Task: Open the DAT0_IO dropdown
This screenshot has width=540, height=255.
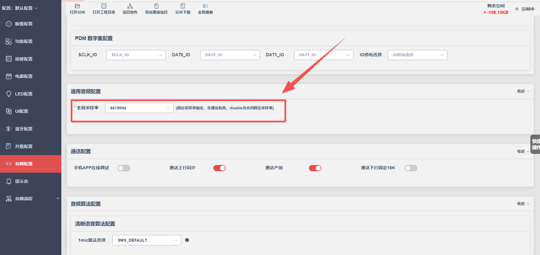Action: (x=230, y=55)
